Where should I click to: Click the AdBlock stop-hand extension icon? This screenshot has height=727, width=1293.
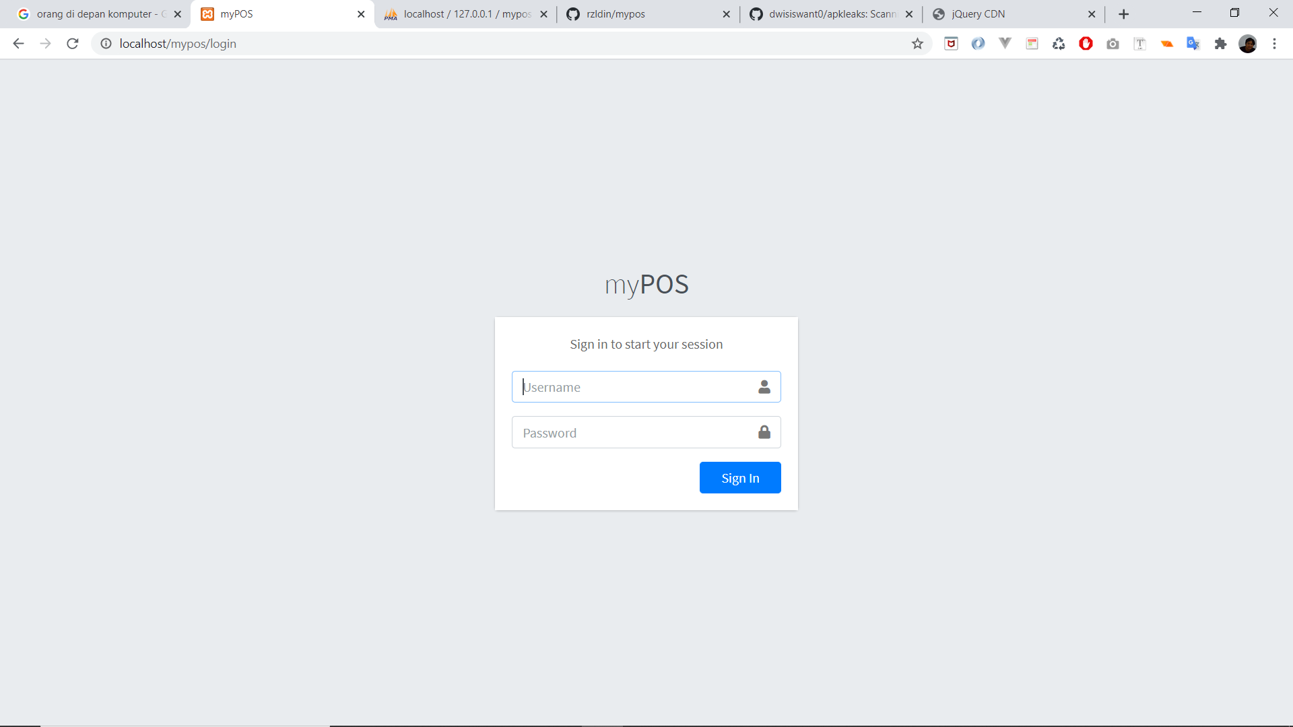click(x=1086, y=43)
